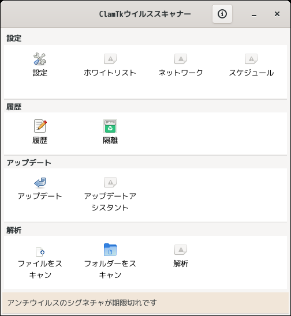Screen dimensions: 291x316
Task: Click the 解析 section heading
Action: coord(14,230)
